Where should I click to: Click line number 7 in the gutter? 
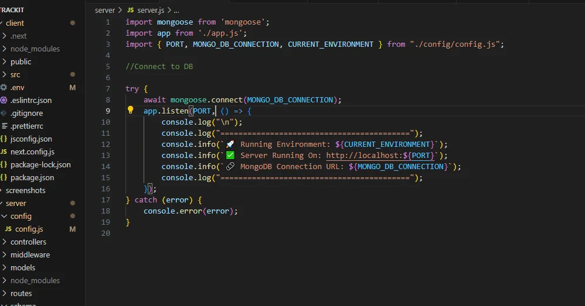(x=108, y=88)
